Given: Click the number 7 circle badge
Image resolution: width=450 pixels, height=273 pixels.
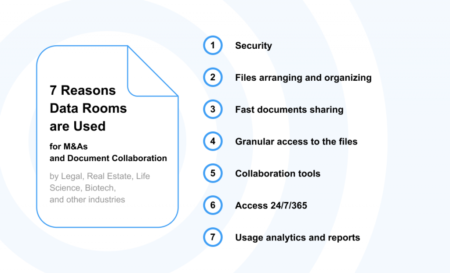Looking at the screenshot, I should click(213, 237).
